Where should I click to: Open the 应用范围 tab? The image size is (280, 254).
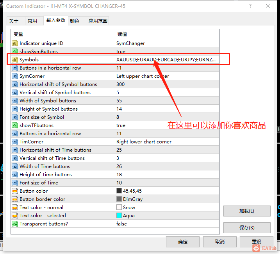point(98,21)
